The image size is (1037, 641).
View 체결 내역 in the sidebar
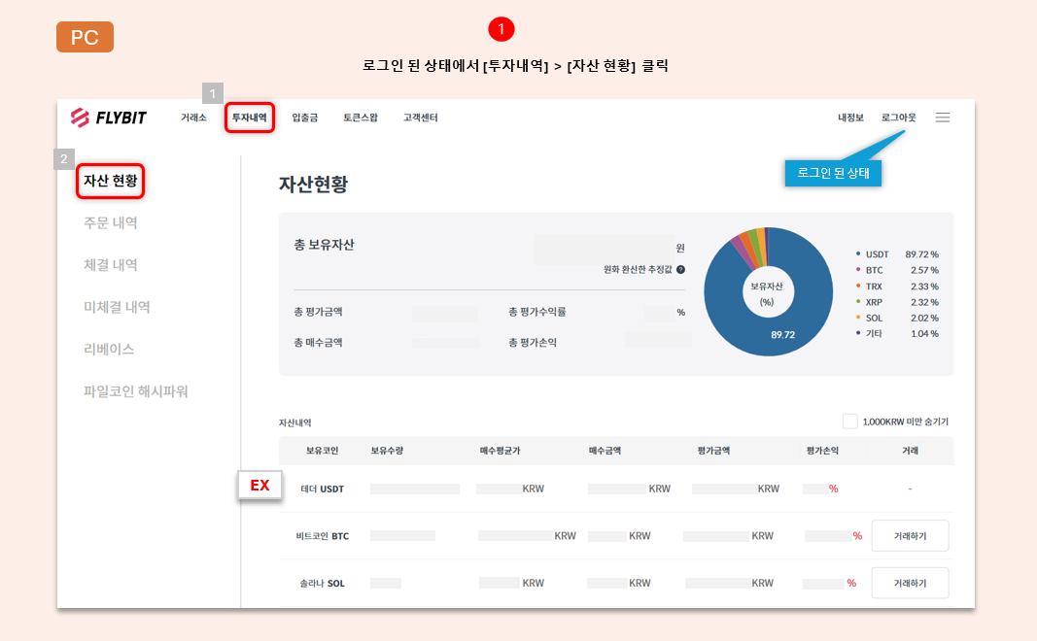point(111,264)
